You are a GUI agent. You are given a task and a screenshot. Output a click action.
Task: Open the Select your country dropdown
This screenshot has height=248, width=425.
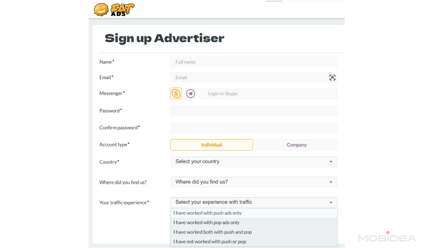[254, 162]
